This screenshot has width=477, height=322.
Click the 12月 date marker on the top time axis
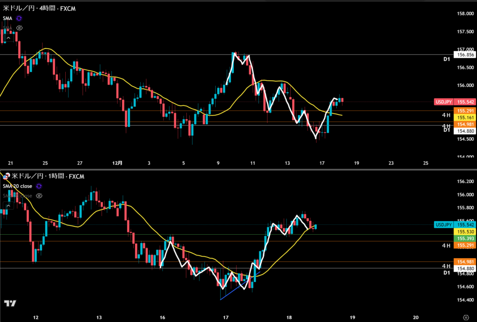point(118,163)
